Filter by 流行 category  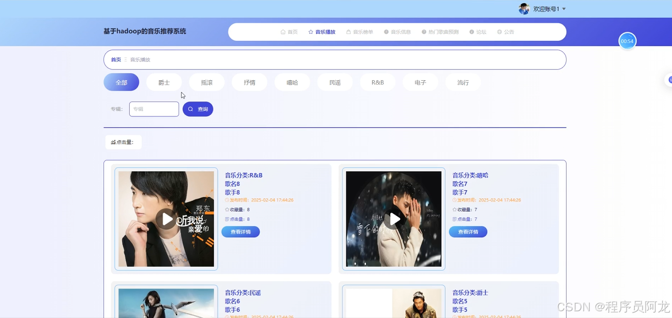[x=463, y=82]
